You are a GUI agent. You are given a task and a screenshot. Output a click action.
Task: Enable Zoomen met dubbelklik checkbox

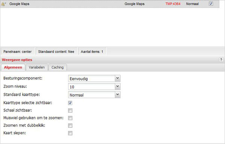click(70, 126)
